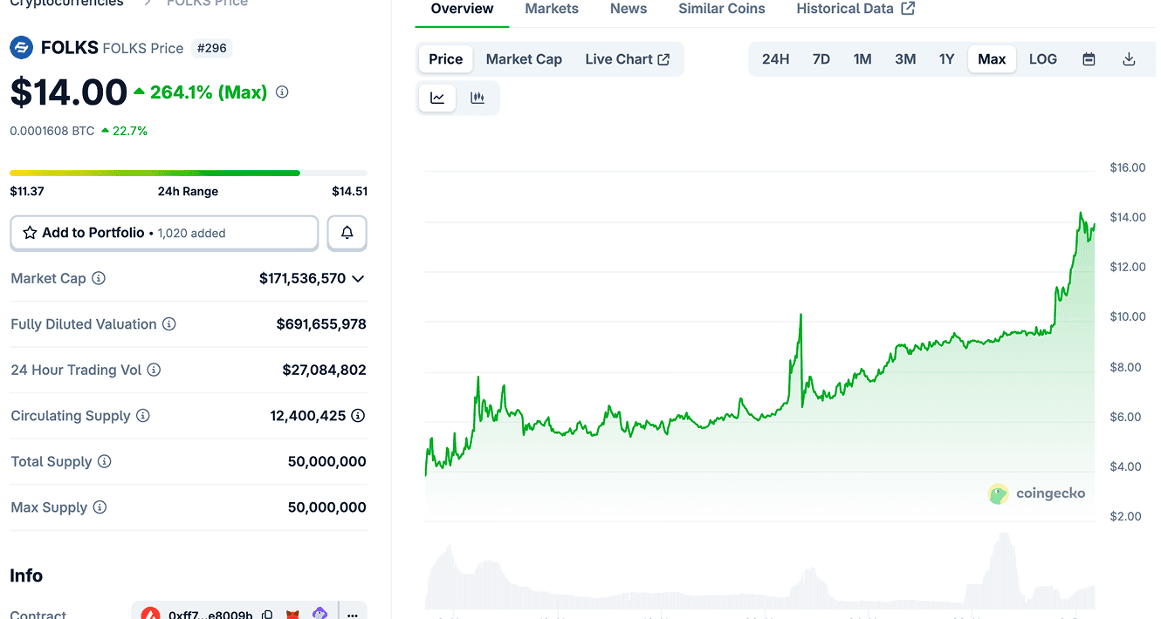Open Historical Data external link tab

tap(855, 9)
